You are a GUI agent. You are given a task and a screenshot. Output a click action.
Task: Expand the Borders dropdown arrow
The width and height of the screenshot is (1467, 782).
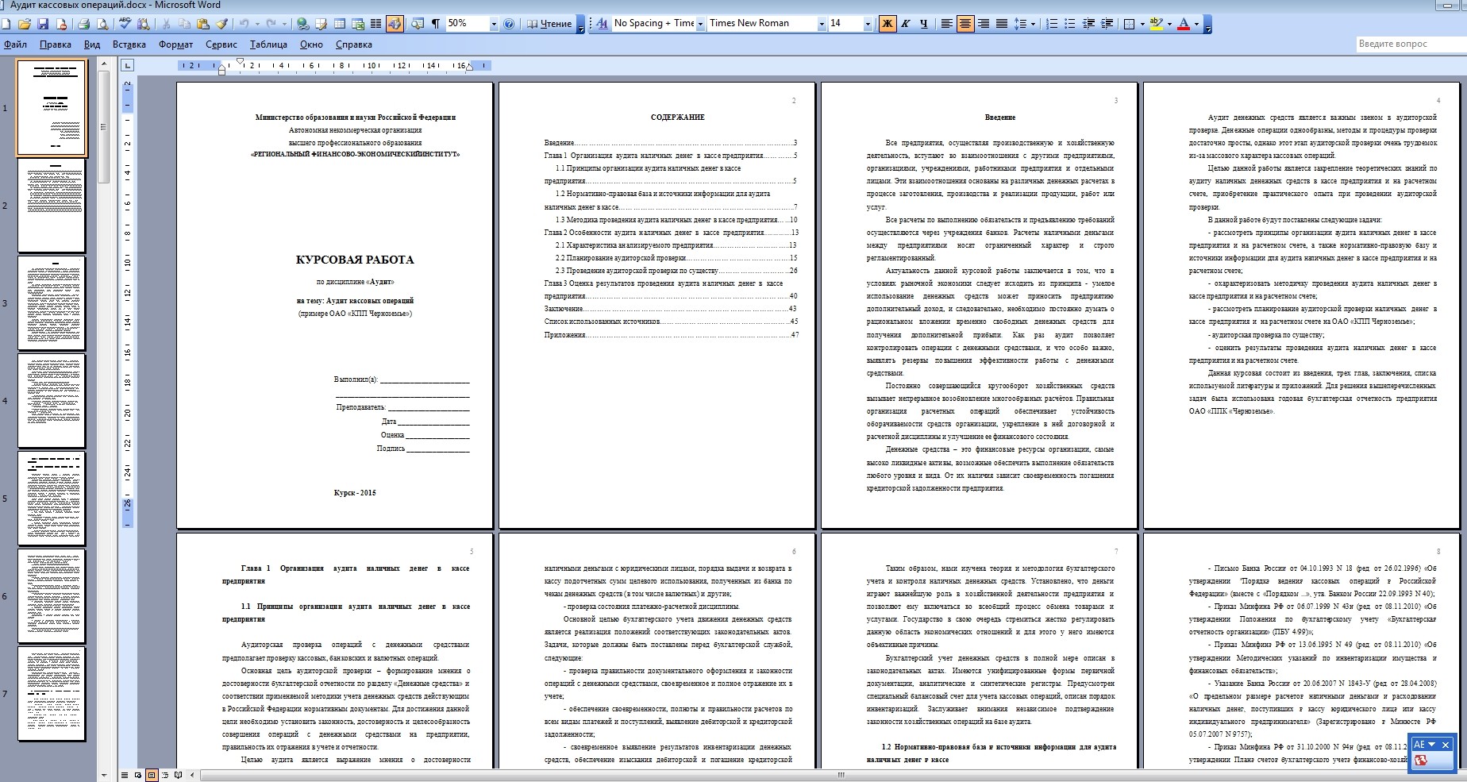coord(1142,24)
